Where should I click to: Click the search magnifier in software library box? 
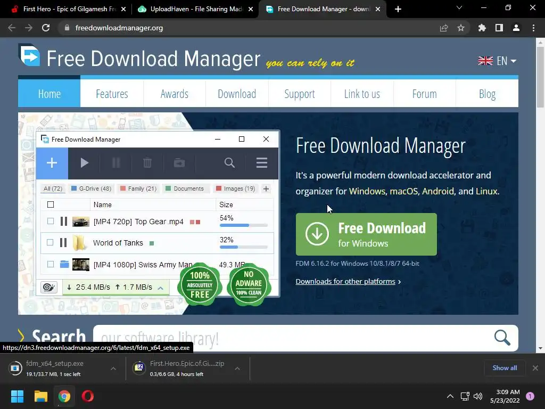coord(502,338)
